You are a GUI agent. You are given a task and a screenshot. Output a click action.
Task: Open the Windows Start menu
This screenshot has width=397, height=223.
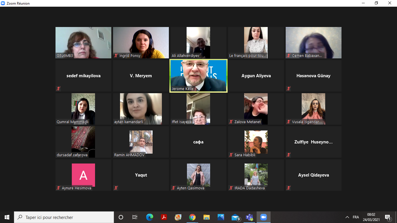coord(7,217)
